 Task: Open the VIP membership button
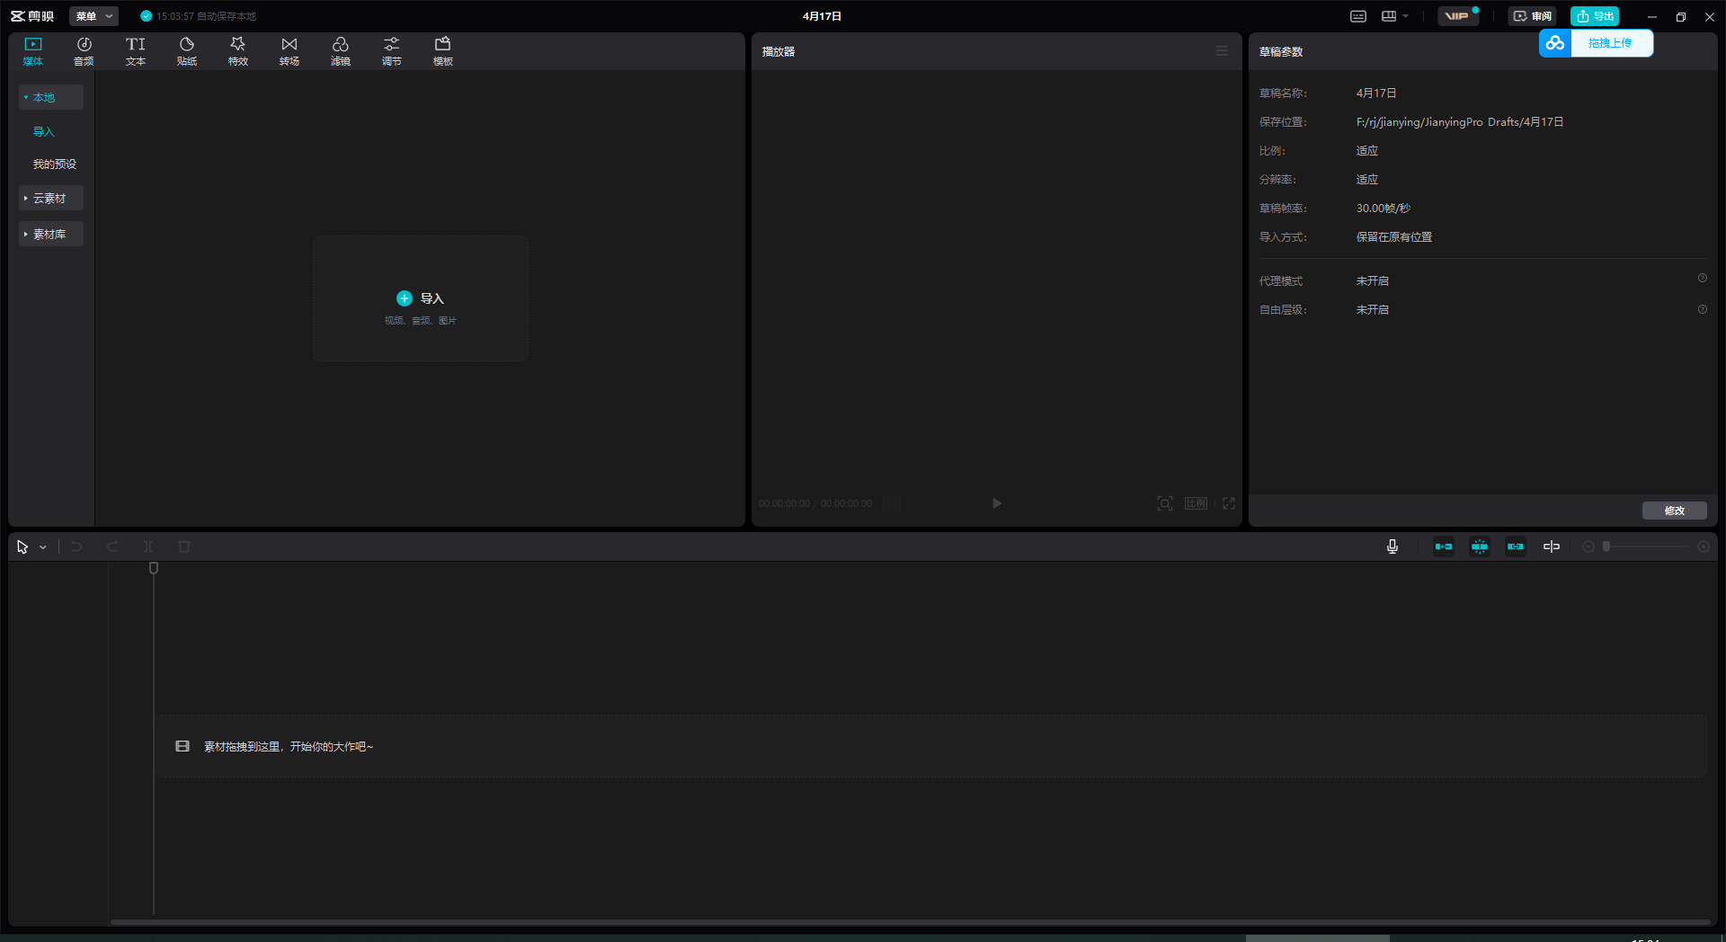coord(1458,16)
